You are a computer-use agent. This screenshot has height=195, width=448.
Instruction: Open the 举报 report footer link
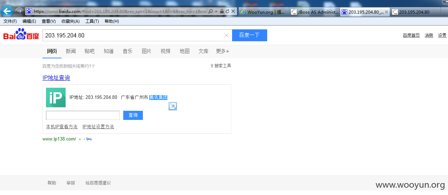(x=71, y=183)
